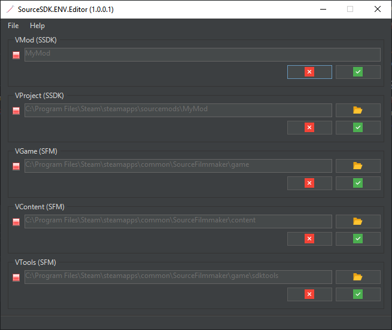Click red status indicator in VTools section

pyautogui.click(x=16, y=277)
